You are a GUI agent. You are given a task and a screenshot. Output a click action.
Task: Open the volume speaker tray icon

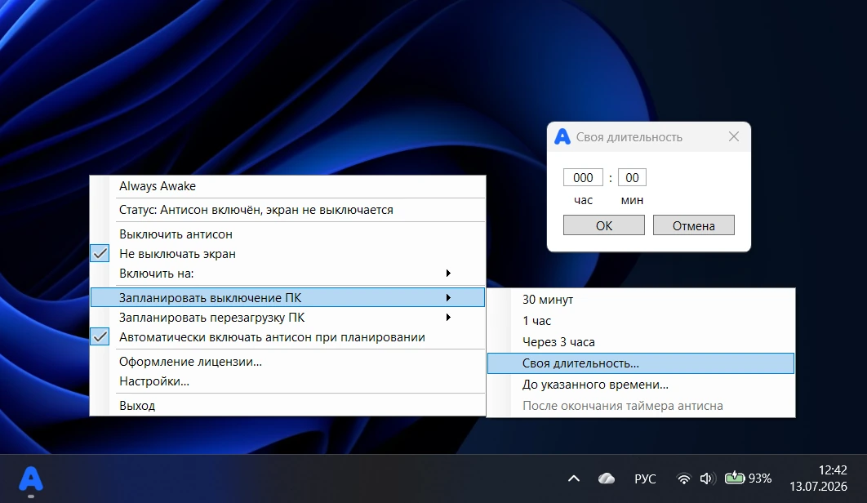707,479
